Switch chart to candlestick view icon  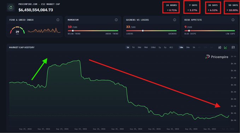point(220,48)
